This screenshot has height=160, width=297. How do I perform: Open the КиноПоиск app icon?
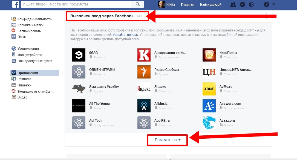[209, 55]
